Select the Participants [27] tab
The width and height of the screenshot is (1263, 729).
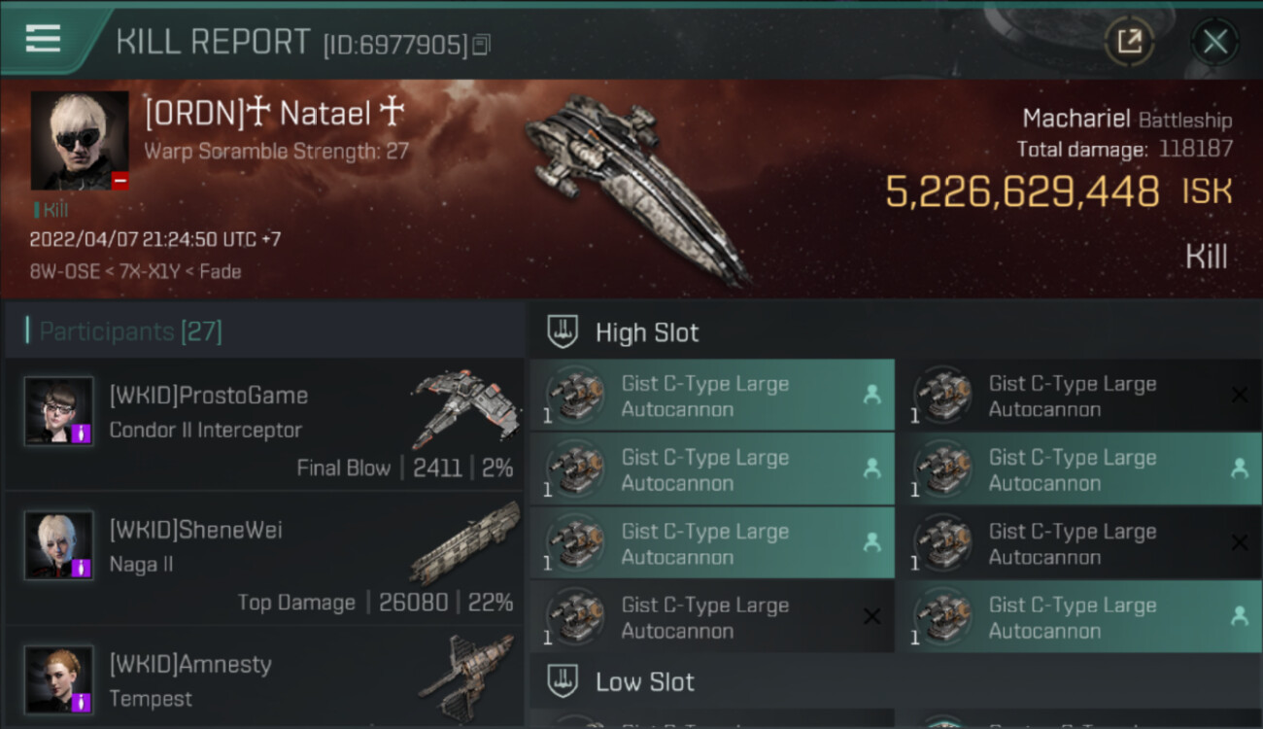[x=131, y=332]
